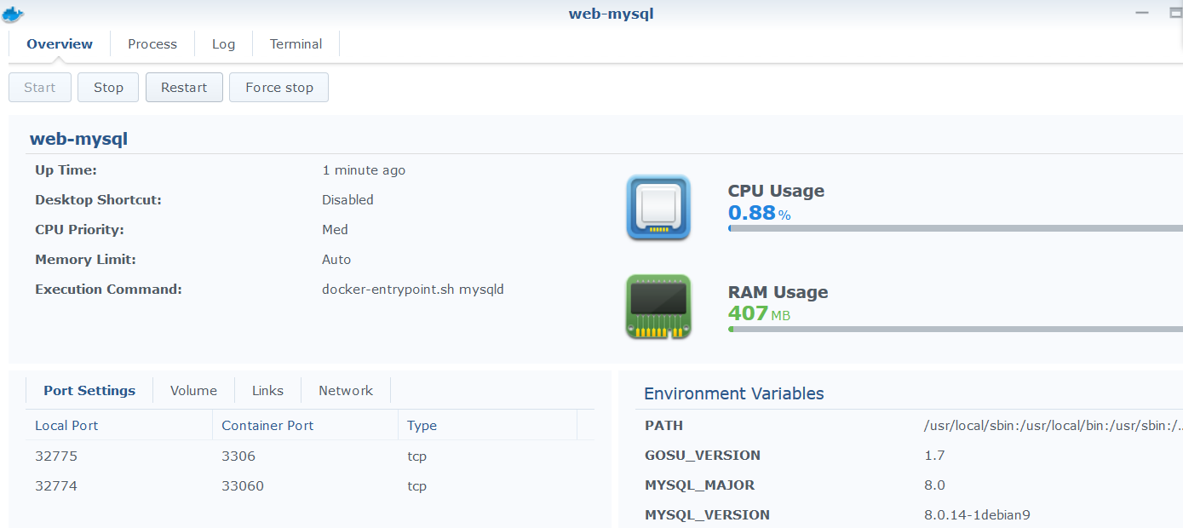The width and height of the screenshot is (1183, 528).
Task: Click tcp type for port 33060
Action: (x=417, y=486)
